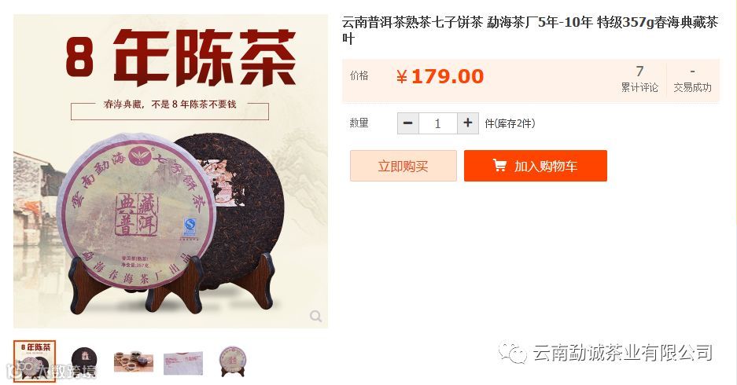Click the product title 云南普洱茶熟茶七子饼茶
737x385 pixels.
tap(412, 22)
